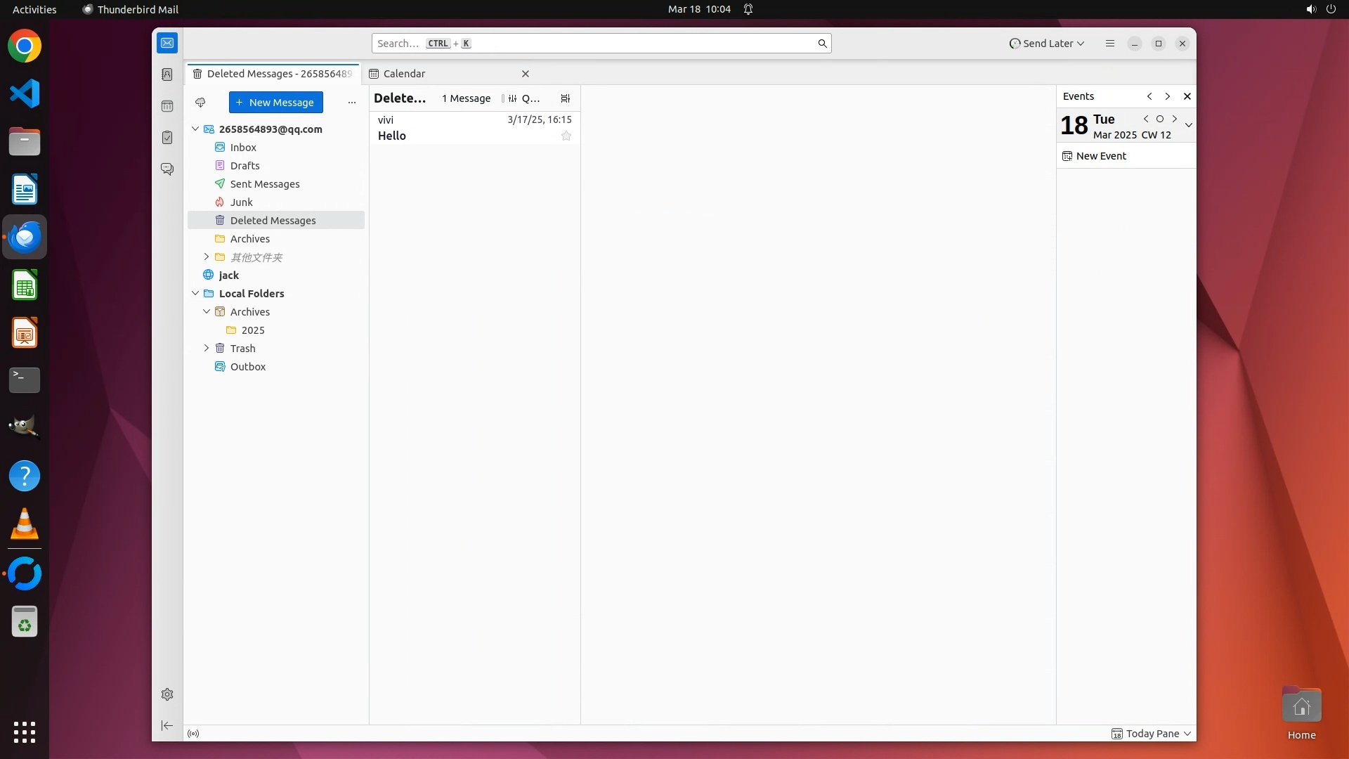The width and height of the screenshot is (1349, 759).
Task: Collapse the 2658564893@qq.com account tree
Action: tap(195, 129)
